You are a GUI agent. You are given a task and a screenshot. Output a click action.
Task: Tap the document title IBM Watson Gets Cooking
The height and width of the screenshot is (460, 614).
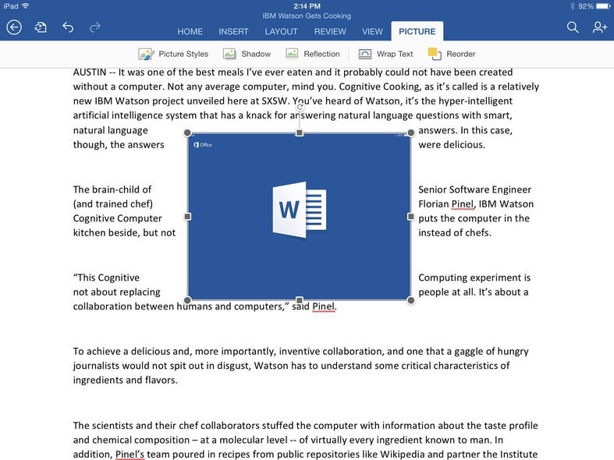click(x=307, y=16)
